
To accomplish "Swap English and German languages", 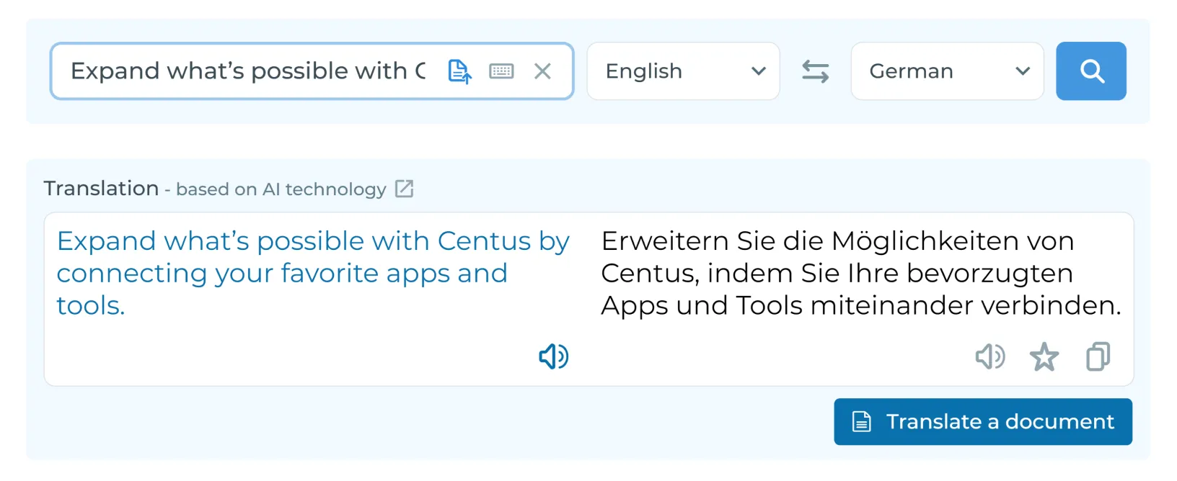I will (x=815, y=71).
